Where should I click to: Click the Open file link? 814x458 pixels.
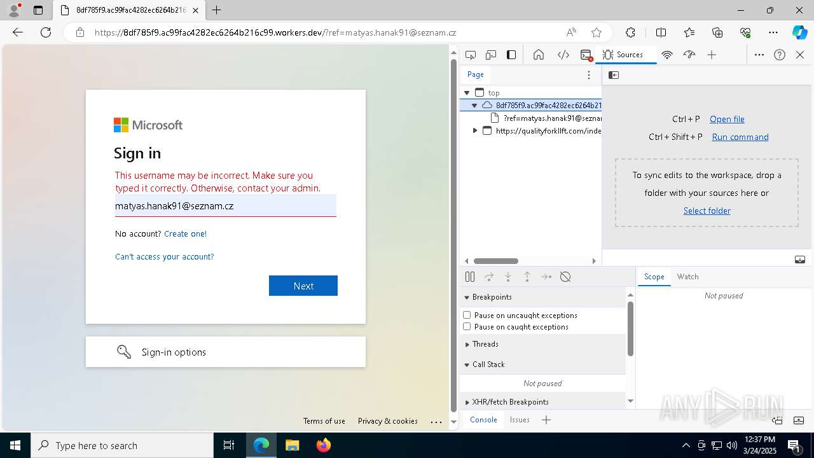[x=727, y=119]
